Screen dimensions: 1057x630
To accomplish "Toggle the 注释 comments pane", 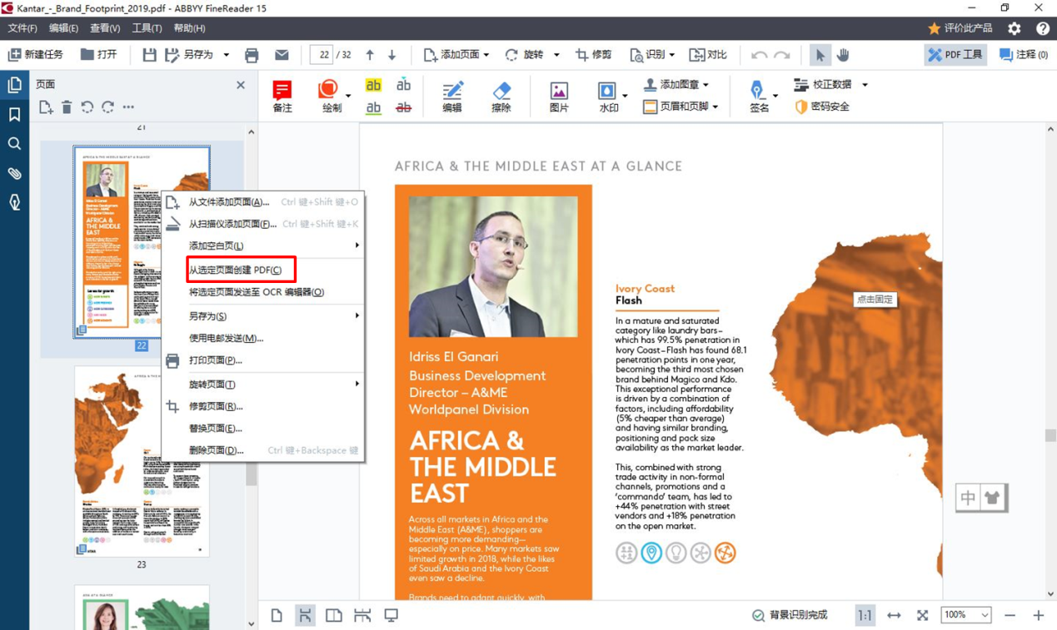I will coord(1024,55).
